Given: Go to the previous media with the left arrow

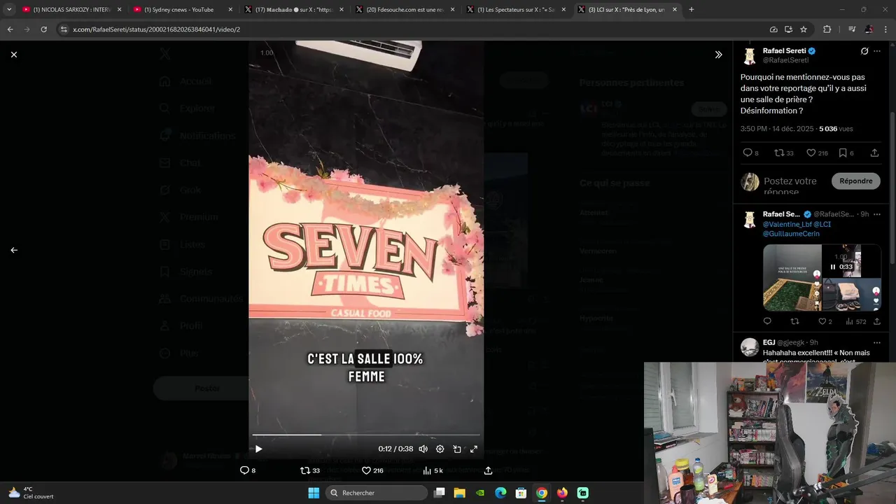Looking at the screenshot, I should pos(14,250).
